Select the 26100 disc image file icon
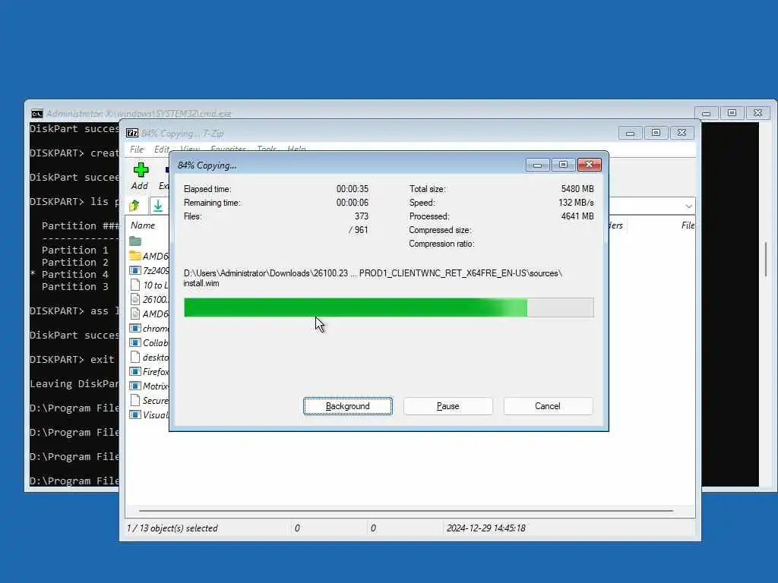Image resolution: width=778 pixels, height=583 pixels. pos(135,299)
